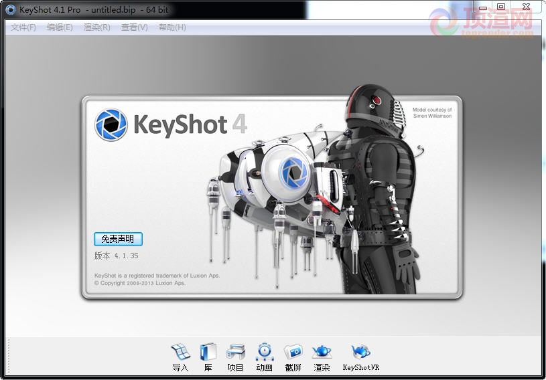Click the 免责声明 disclaimer button

point(118,239)
